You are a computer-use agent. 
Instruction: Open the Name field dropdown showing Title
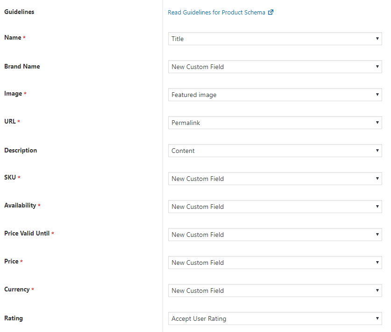click(x=275, y=39)
